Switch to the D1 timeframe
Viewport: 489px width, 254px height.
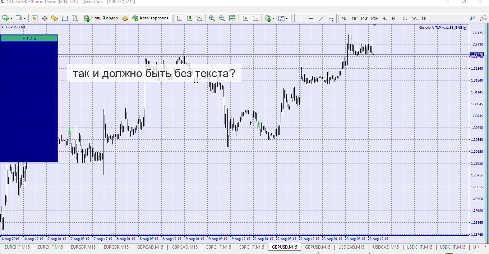[x=405, y=18]
